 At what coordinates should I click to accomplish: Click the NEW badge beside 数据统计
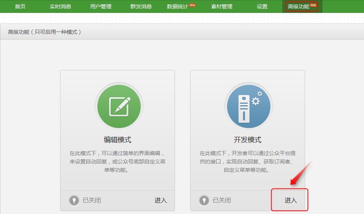coord(192,5)
